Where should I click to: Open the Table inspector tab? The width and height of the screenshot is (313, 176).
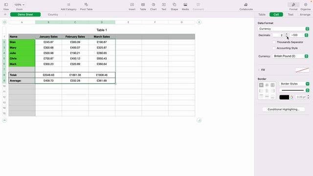pyautogui.click(x=262, y=14)
